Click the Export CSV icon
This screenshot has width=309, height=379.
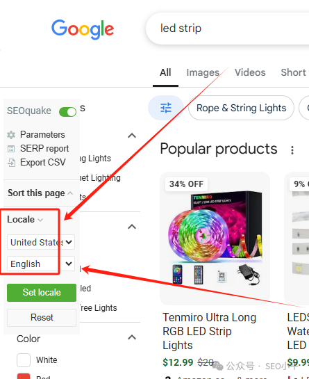(x=11, y=163)
